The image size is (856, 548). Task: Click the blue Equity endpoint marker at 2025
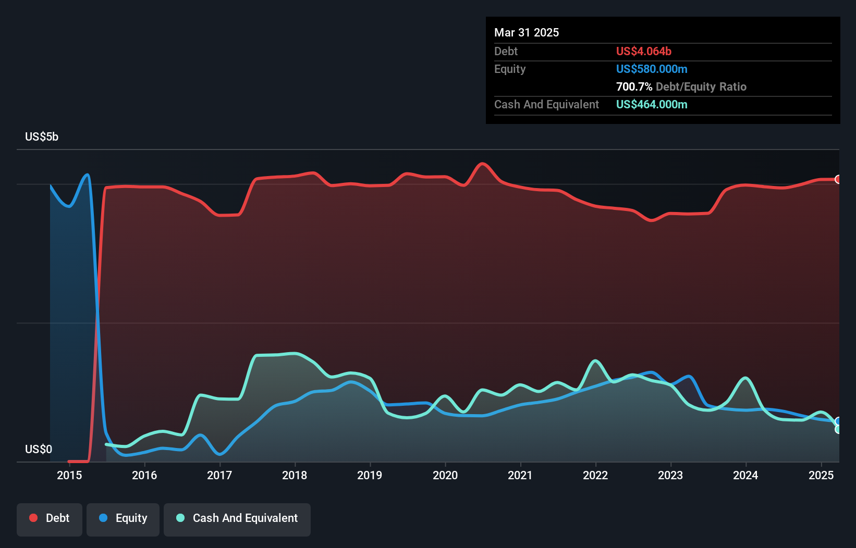point(838,421)
